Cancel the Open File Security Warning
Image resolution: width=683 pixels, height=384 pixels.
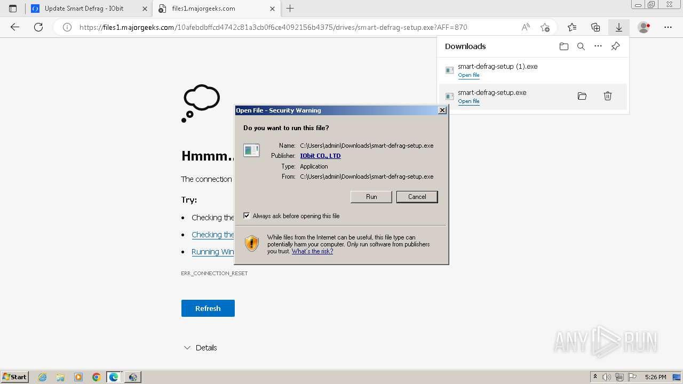[417, 197]
